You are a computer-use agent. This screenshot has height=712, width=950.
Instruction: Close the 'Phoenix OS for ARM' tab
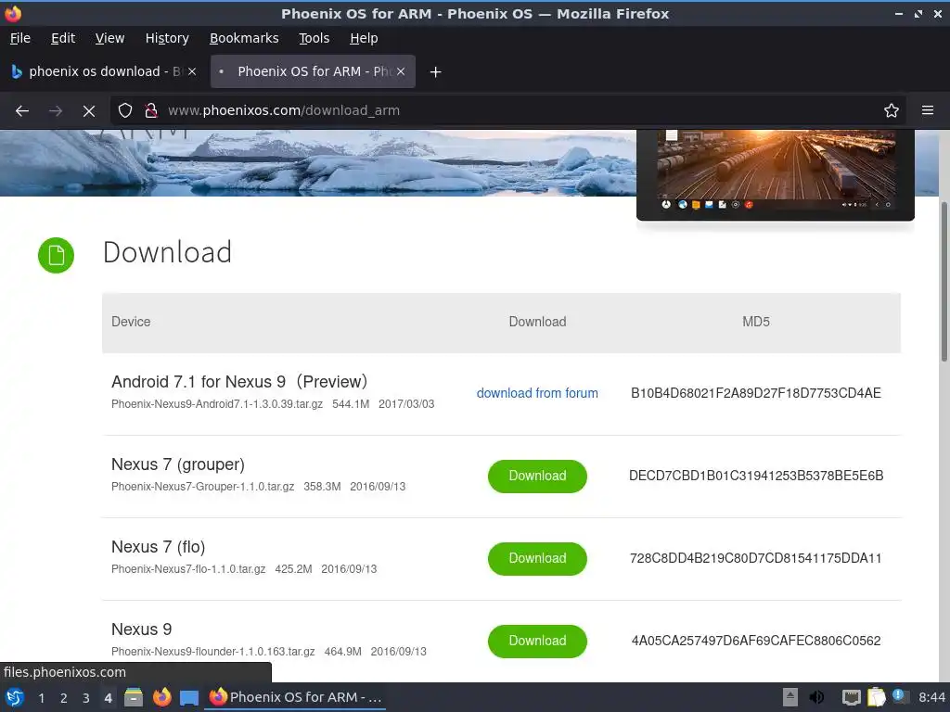[x=401, y=71]
